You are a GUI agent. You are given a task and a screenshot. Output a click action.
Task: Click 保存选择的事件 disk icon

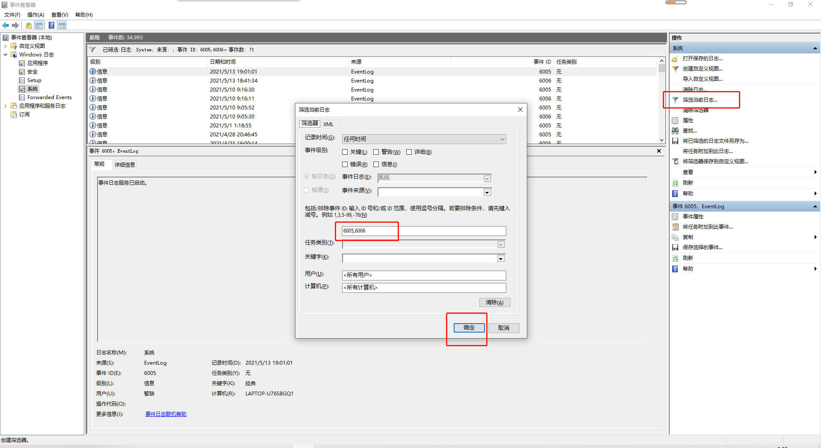pos(675,248)
